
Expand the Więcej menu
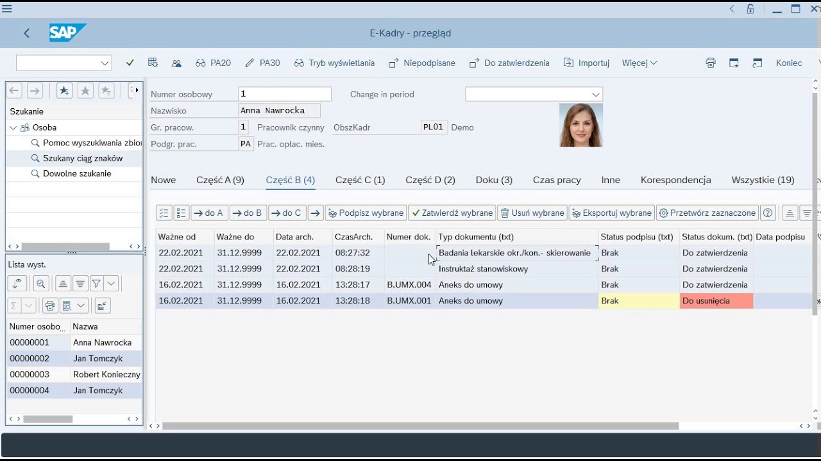[639, 63]
